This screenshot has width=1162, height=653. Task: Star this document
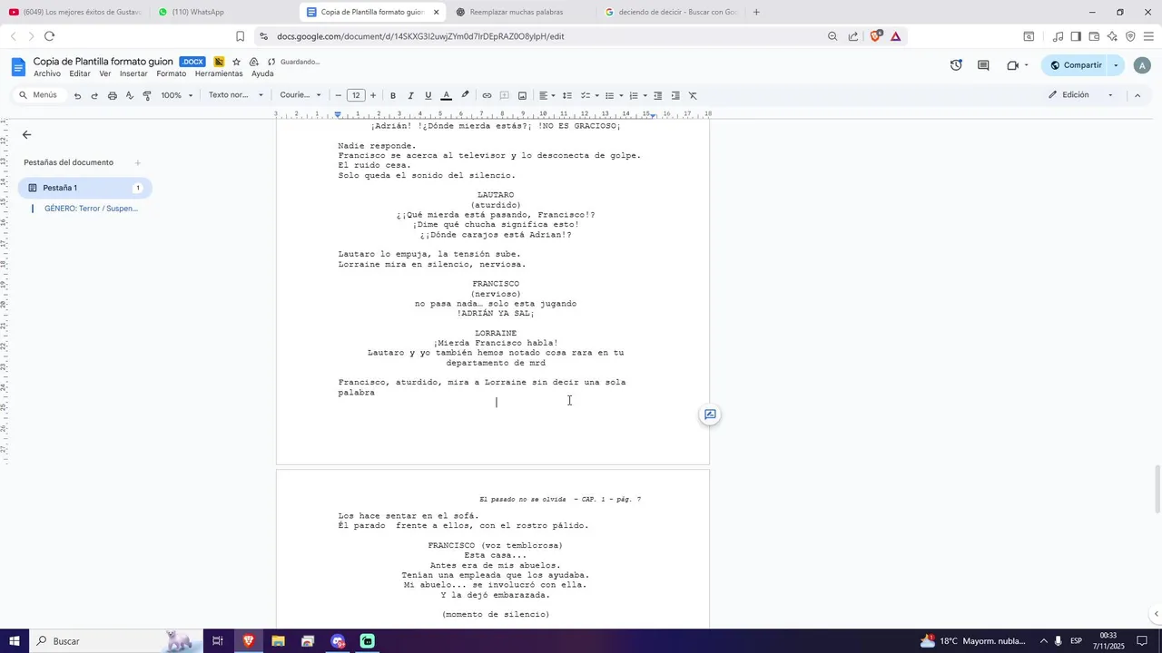[236, 62]
